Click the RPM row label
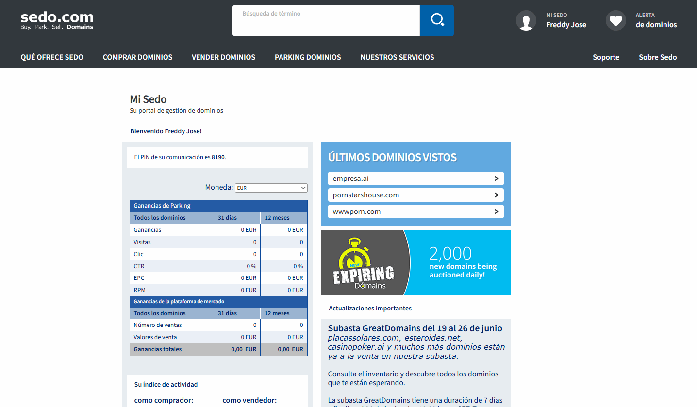Image resolution: width=697 pixels, height=407 pixels. pos(139,290)
